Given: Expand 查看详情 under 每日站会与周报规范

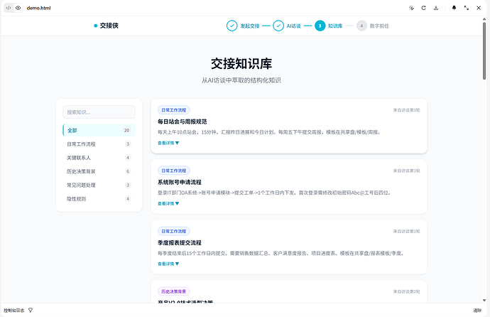Looking at the screenshot, I should (x=168, y=143).
